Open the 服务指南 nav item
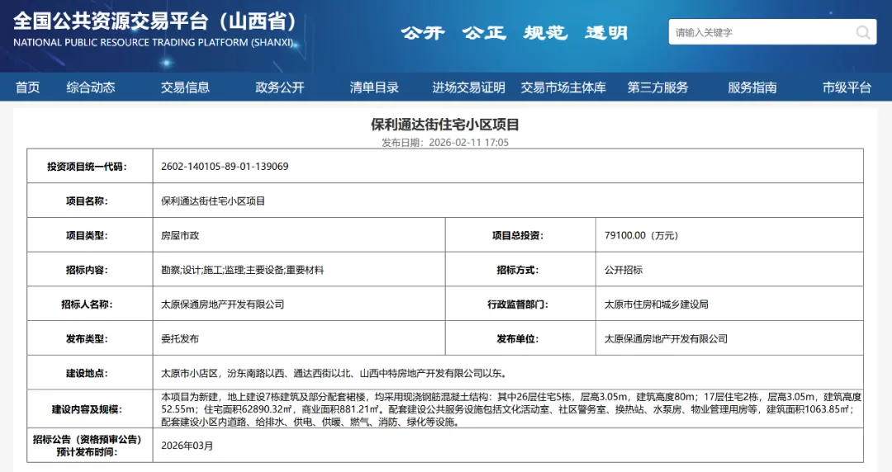Image resolution: width=892 pixels, height=472 pixels. (752, 87)
